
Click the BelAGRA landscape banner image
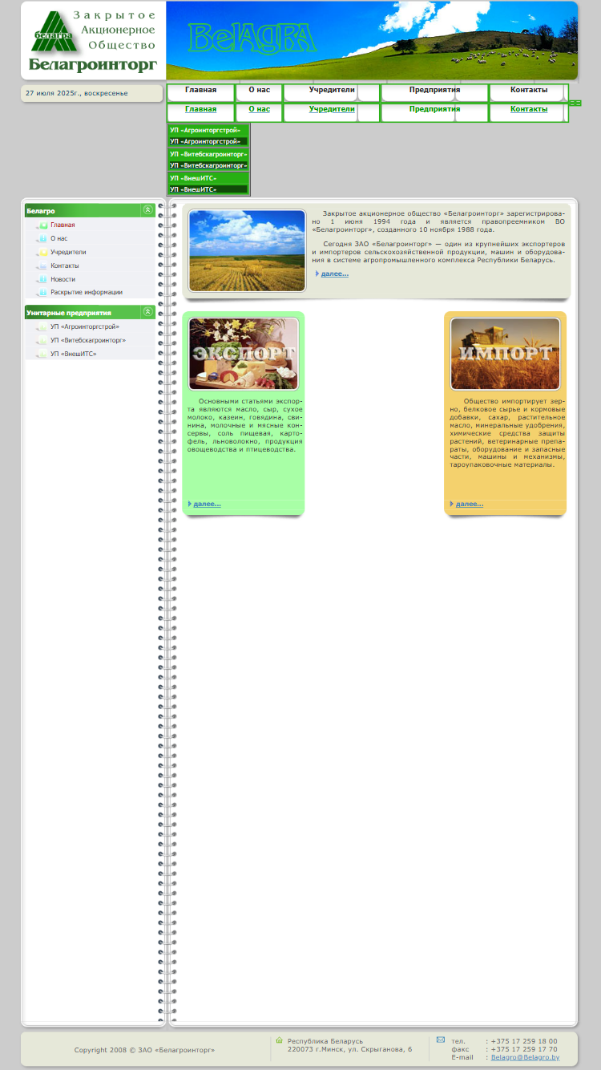(x=372, y=40)
